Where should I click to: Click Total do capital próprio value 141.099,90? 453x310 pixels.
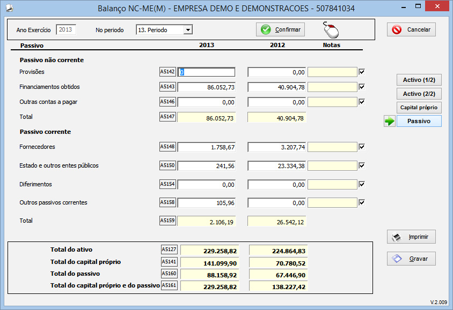click(209, 263)
